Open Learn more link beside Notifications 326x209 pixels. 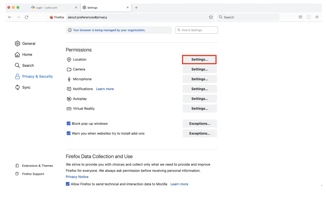(105, 89)
